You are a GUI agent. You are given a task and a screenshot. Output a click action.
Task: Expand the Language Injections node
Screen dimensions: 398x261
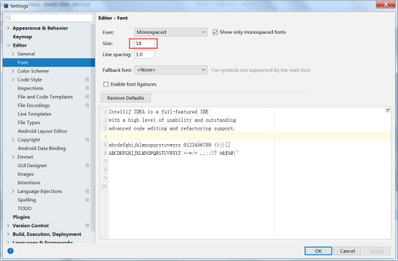click(13, 191)
